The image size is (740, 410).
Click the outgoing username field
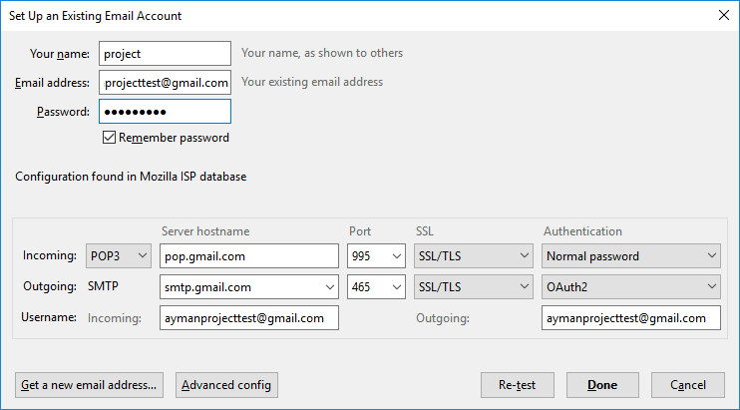coord(631,317)
